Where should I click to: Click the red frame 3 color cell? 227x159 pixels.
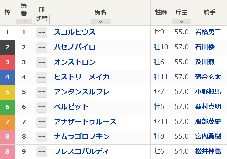pyautogui.click(x=7, y=63)
